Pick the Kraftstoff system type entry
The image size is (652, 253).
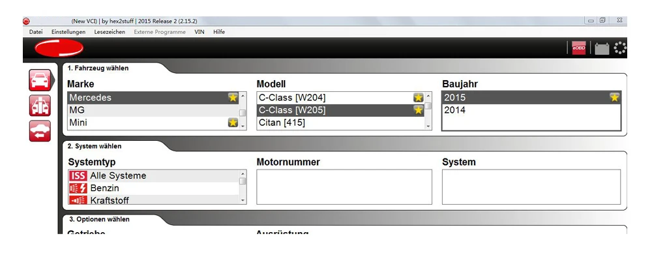click(x=153, y=200)
